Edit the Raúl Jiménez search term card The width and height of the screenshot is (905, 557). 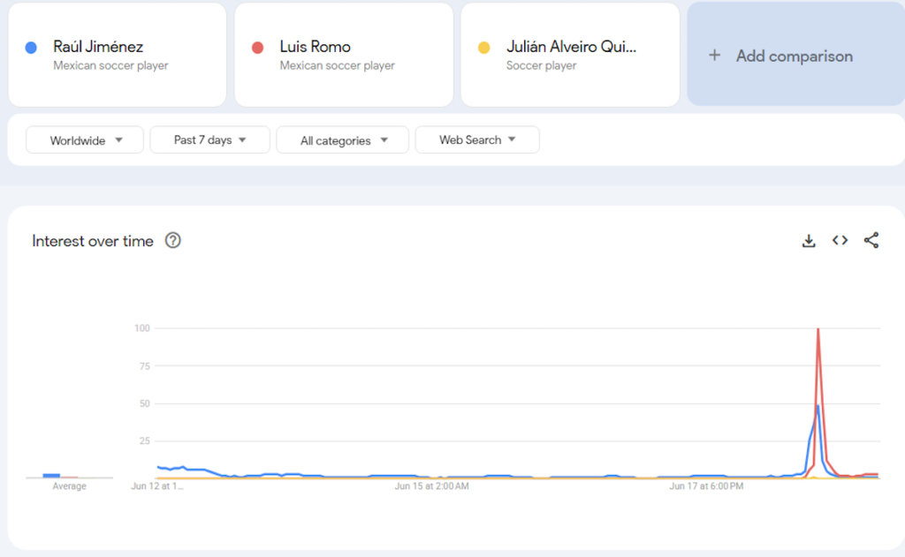coord(118,55)
